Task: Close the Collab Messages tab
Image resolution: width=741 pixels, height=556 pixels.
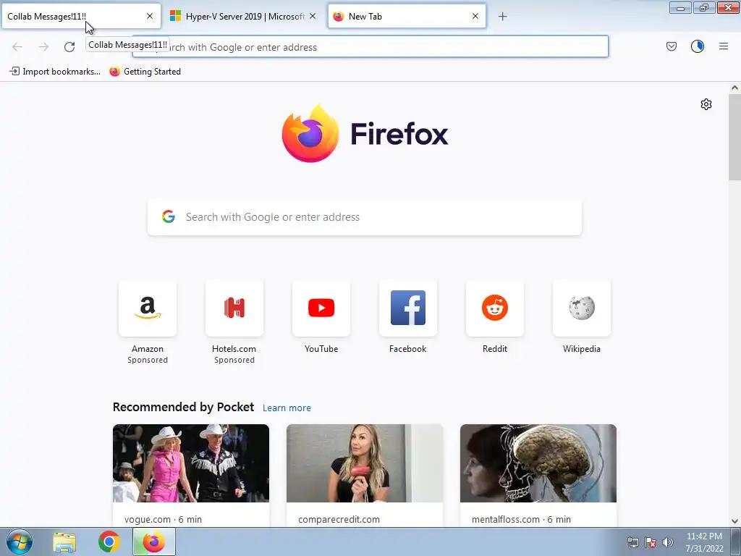Action: [150, 16]
